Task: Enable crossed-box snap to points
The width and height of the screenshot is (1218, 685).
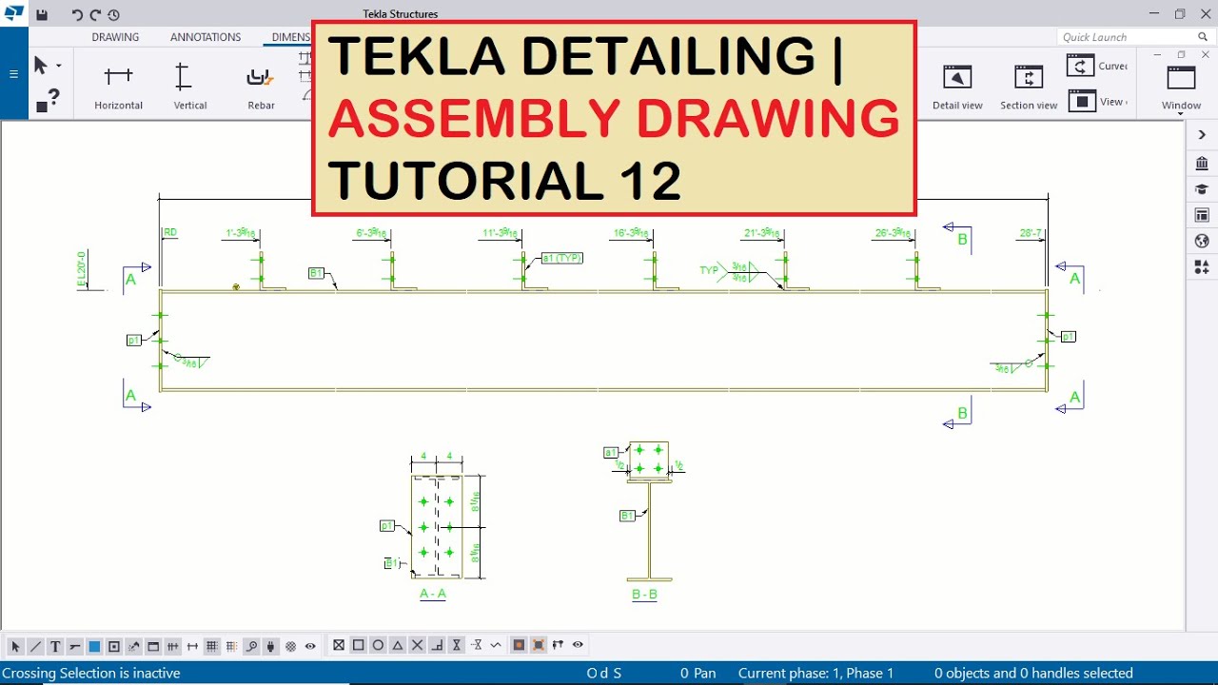Action: click(x=338, y=645)
